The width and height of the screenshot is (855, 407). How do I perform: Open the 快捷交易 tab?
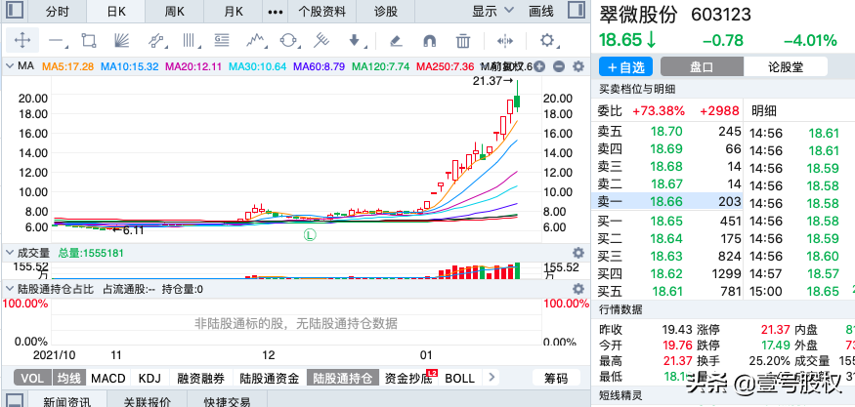point(228,401)
